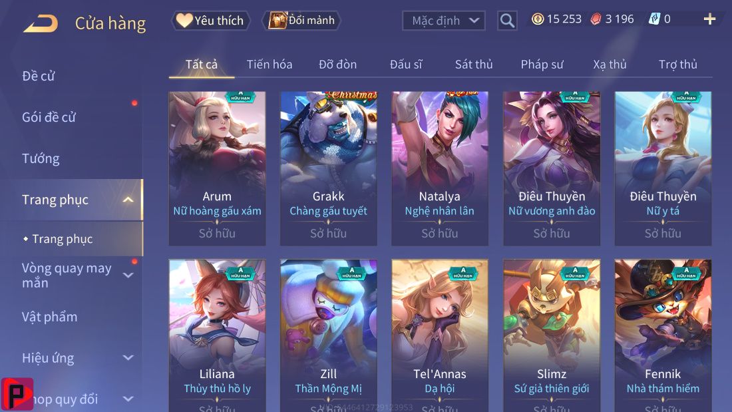Open Grakk Chàng gấu tuyết skin card

[328, 168]
